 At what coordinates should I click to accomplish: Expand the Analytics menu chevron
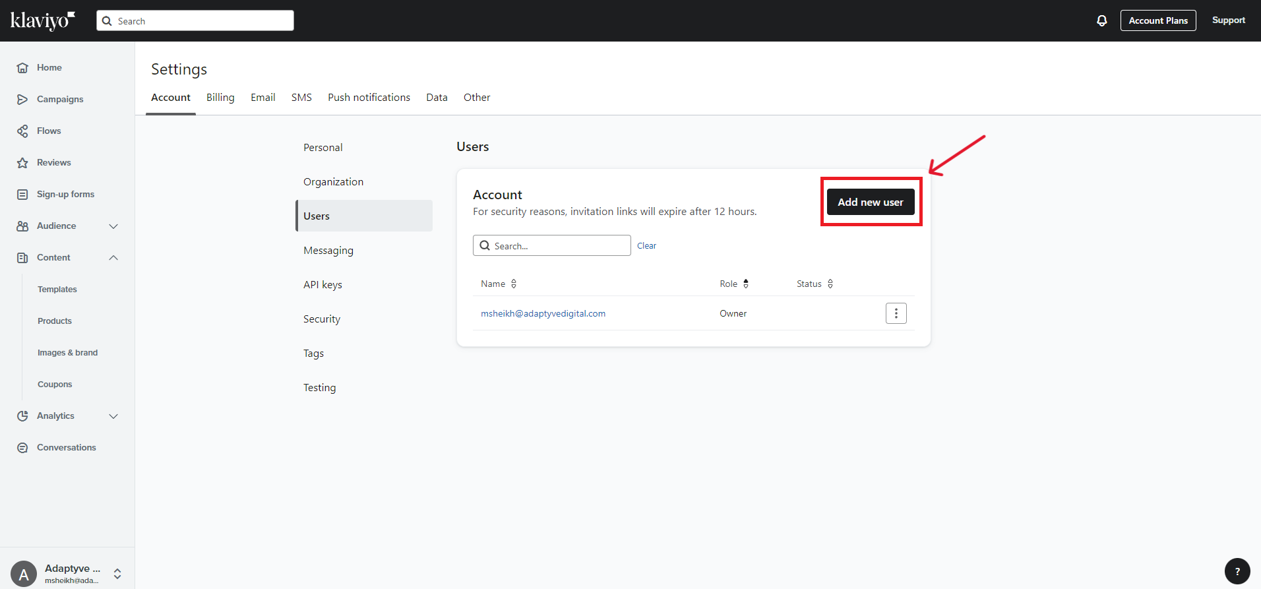click(113, 416)
